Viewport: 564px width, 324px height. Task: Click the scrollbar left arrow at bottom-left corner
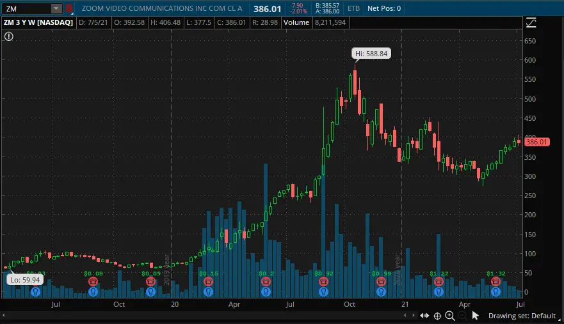4,316
